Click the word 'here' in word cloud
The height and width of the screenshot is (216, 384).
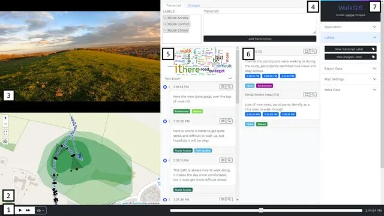point(191,70)
